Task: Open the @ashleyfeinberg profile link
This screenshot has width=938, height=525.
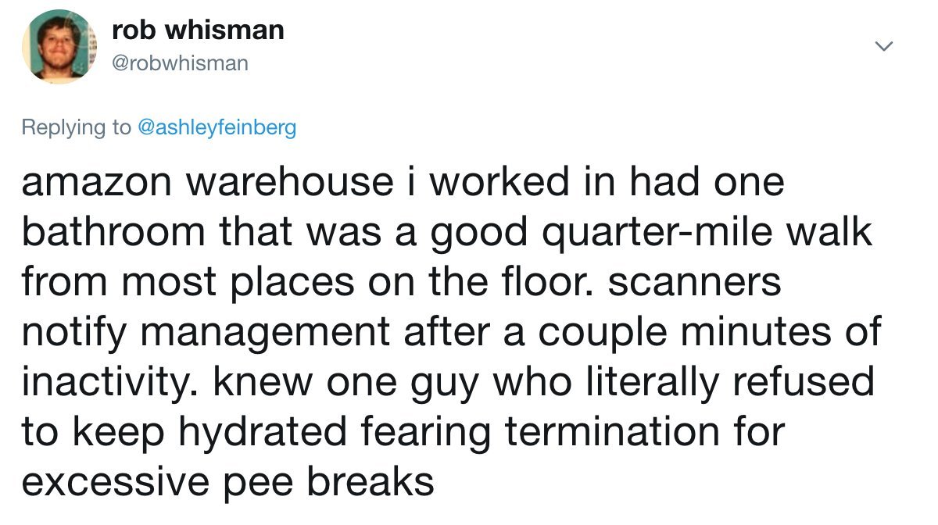Action: (217, 128)
